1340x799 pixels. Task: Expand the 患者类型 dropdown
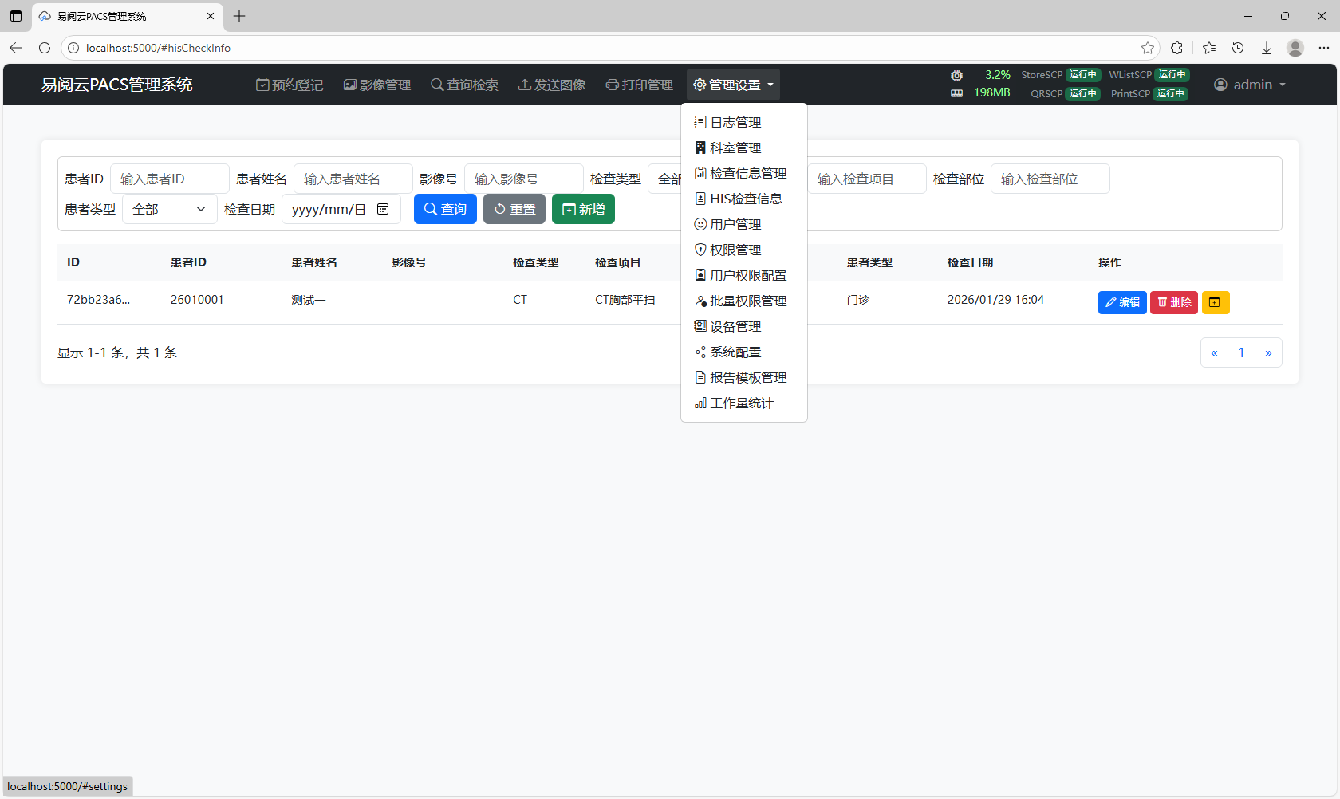(x=169, y=209)
